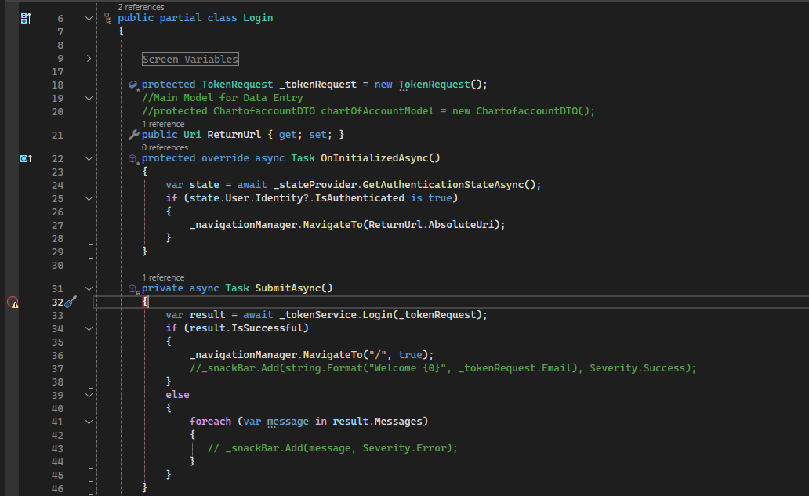Screen dimensions: 809x496
Task: Click the class glyph beside Login declaration
Action: pyautogui.click(x=107, y=17)
